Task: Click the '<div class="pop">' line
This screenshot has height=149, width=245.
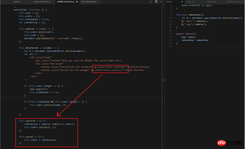Action: point(41,58)
